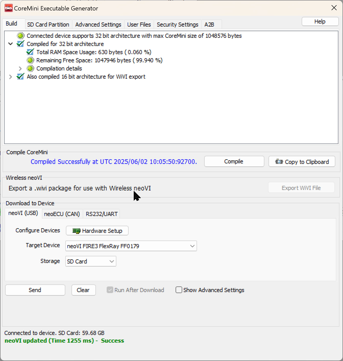Click Send to download to device

pos(35,290)
